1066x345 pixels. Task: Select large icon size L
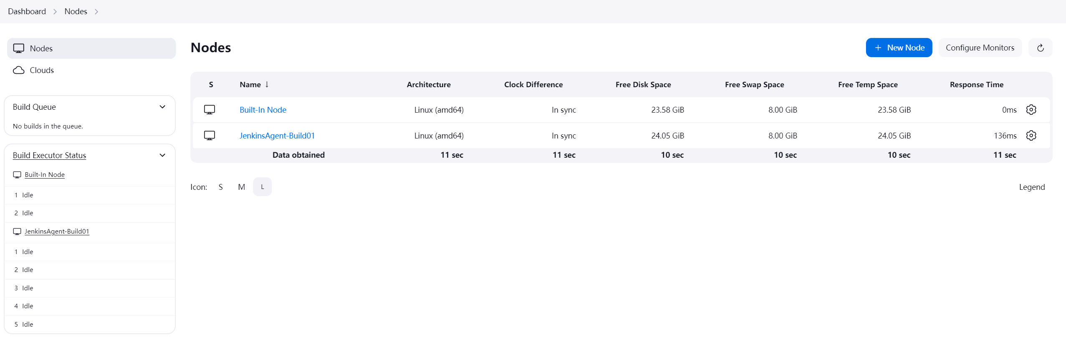[x=262, y=187]
